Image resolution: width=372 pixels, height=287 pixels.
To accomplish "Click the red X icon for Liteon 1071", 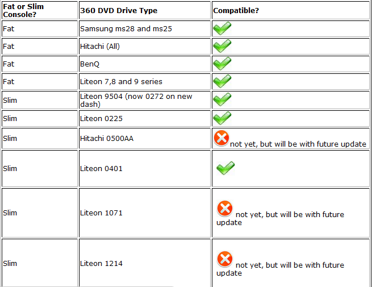I will (x=225, y=209).
